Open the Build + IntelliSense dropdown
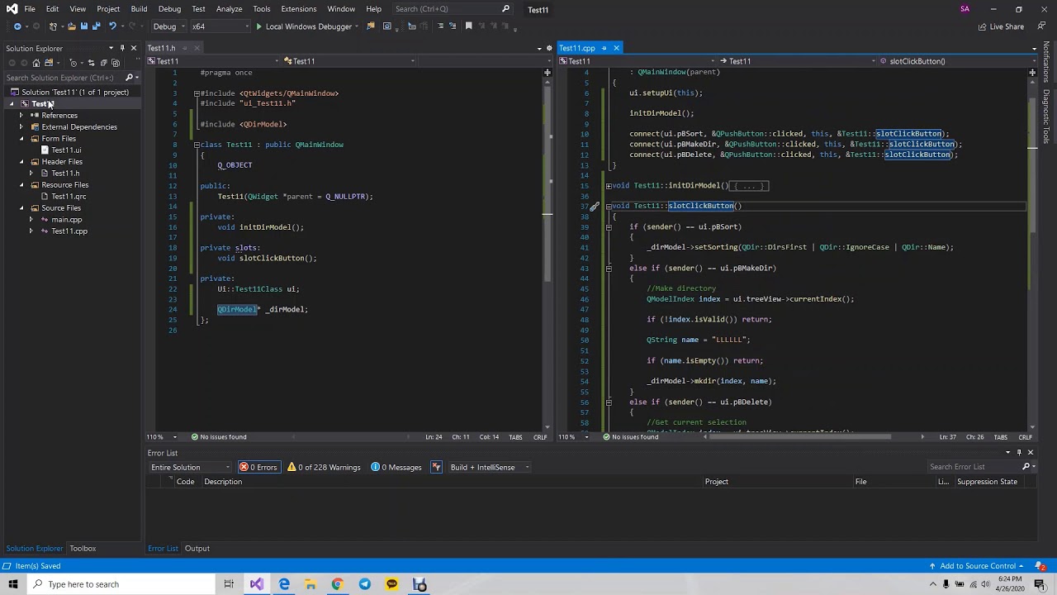This screenshot has height=595, width=1057. pos(490,467)
